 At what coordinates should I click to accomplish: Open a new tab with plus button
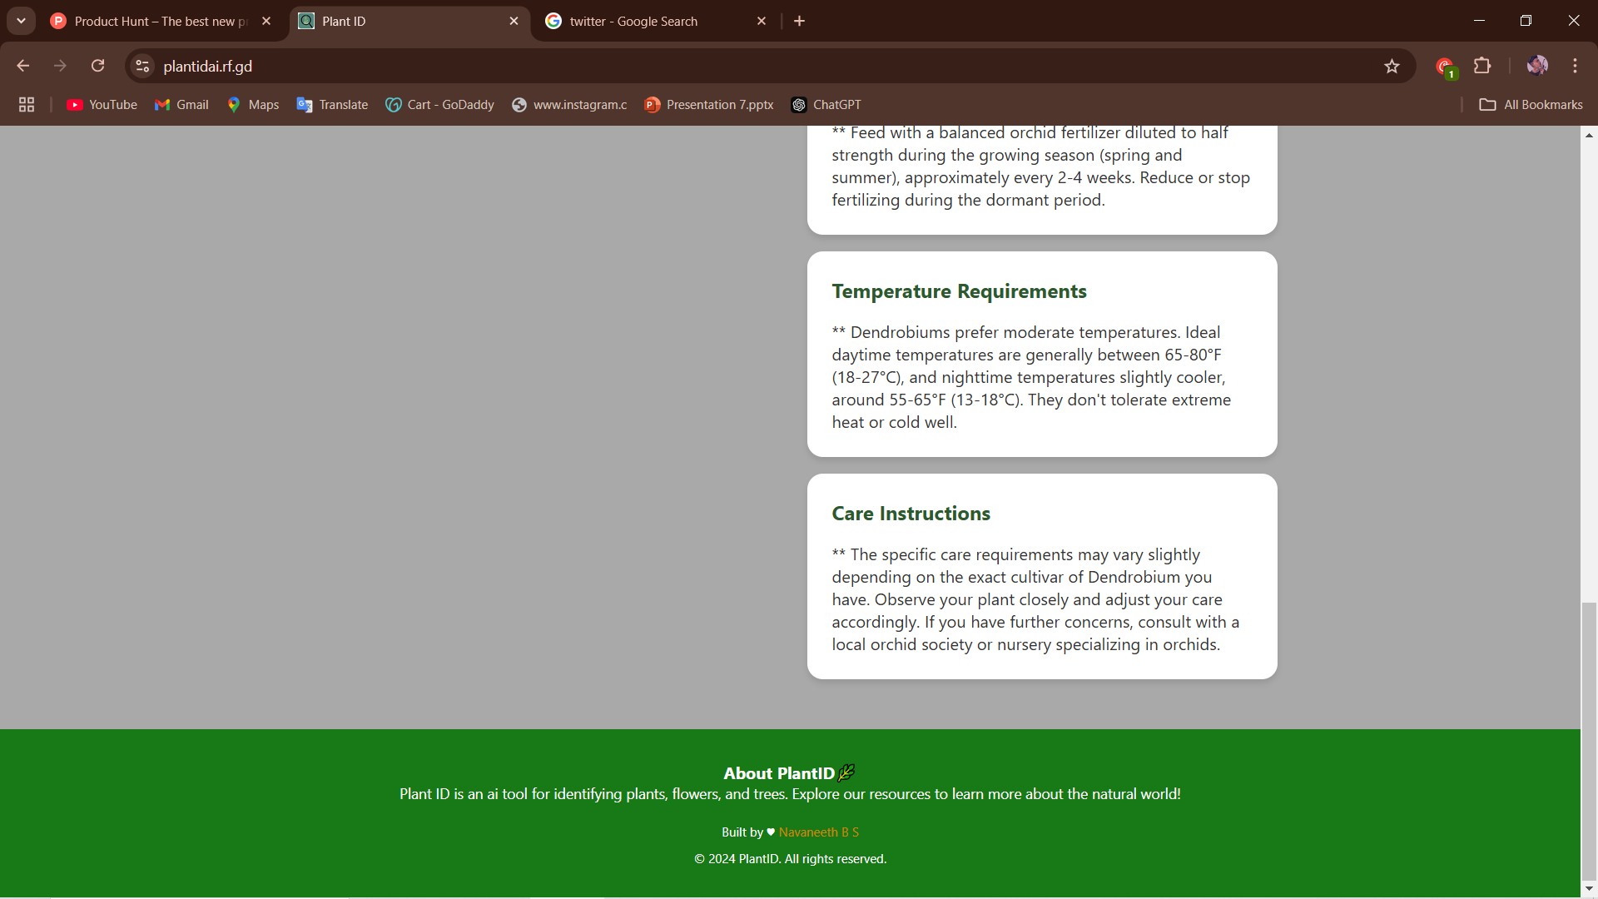pos(799,22)
